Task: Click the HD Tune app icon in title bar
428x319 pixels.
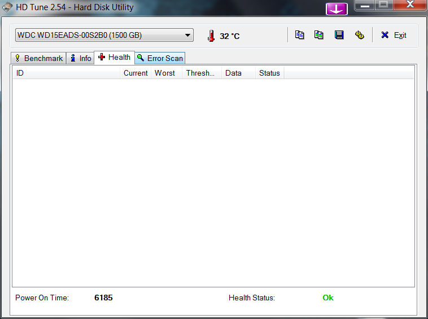Action: (x=7, y=7)
